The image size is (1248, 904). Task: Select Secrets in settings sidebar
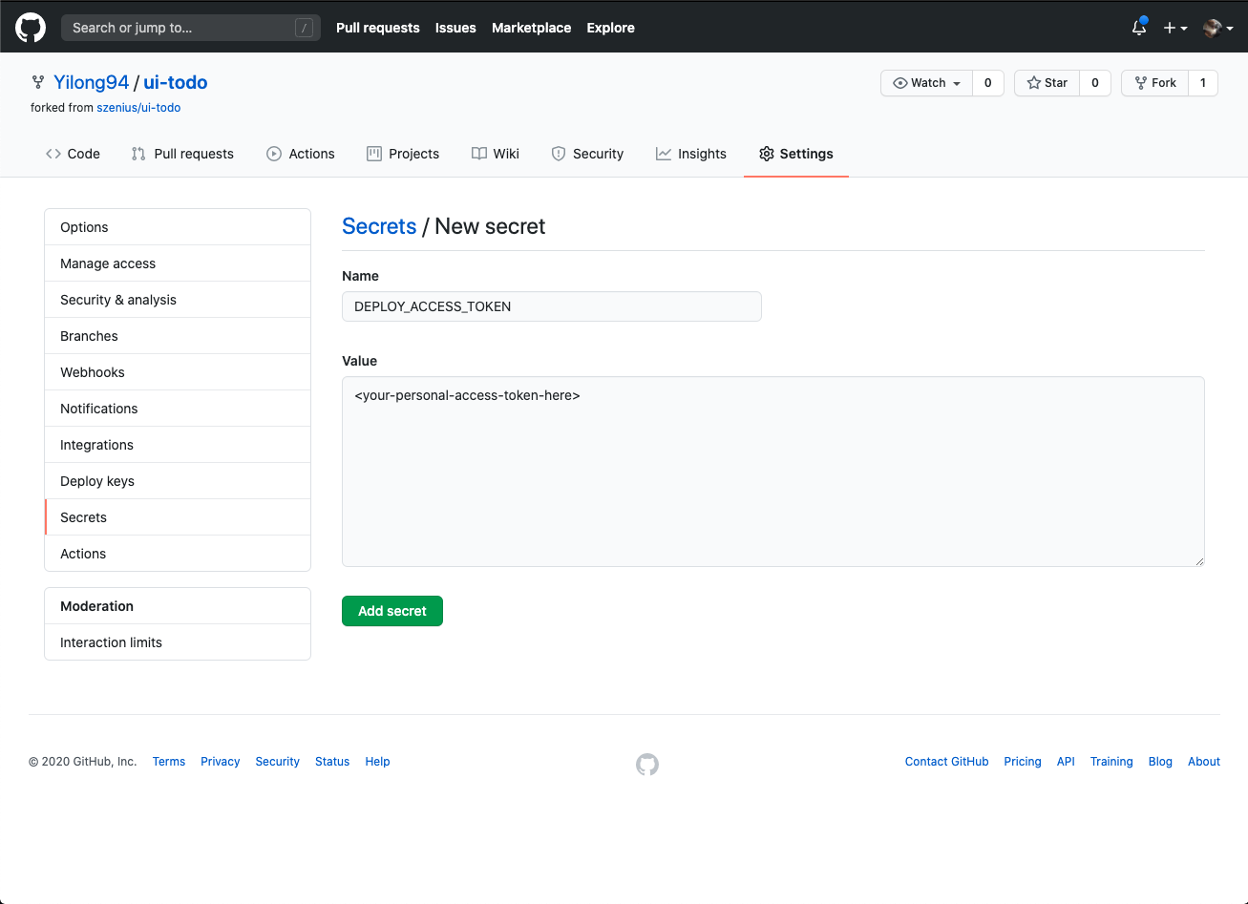click(x=178, y=517)
